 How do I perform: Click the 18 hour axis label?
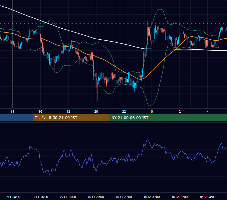point(68,112)
